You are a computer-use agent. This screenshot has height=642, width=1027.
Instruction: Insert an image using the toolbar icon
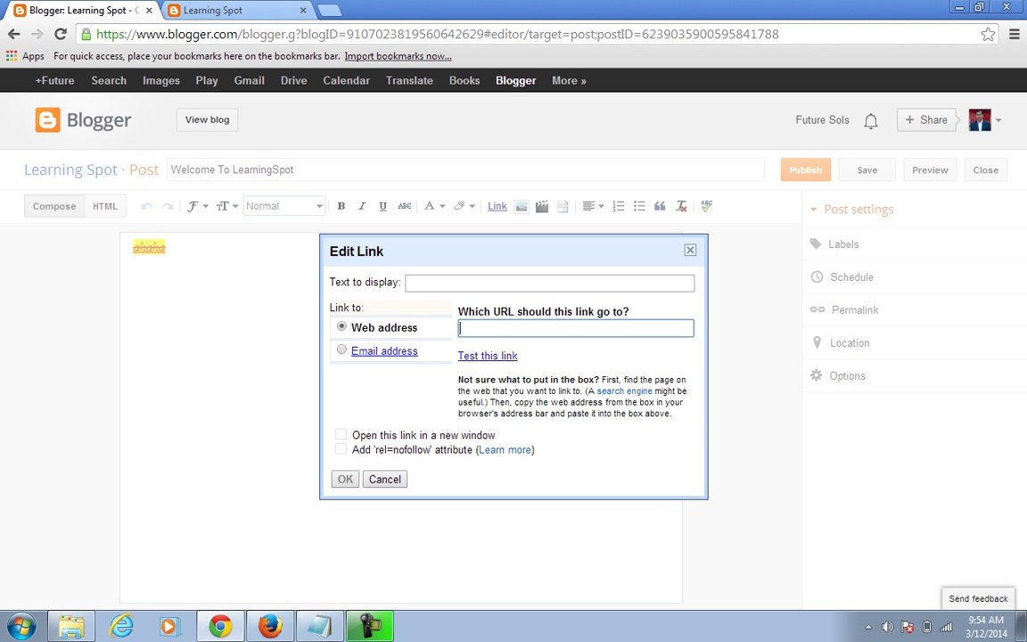point(522,206)
